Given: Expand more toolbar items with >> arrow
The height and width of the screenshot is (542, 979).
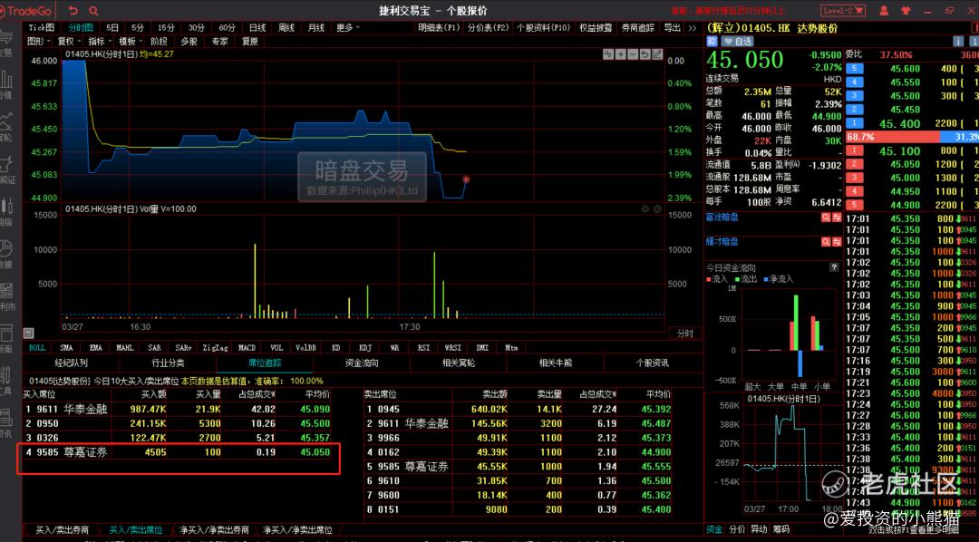Looking at the screenshot, I should click(x=693, y=27).
